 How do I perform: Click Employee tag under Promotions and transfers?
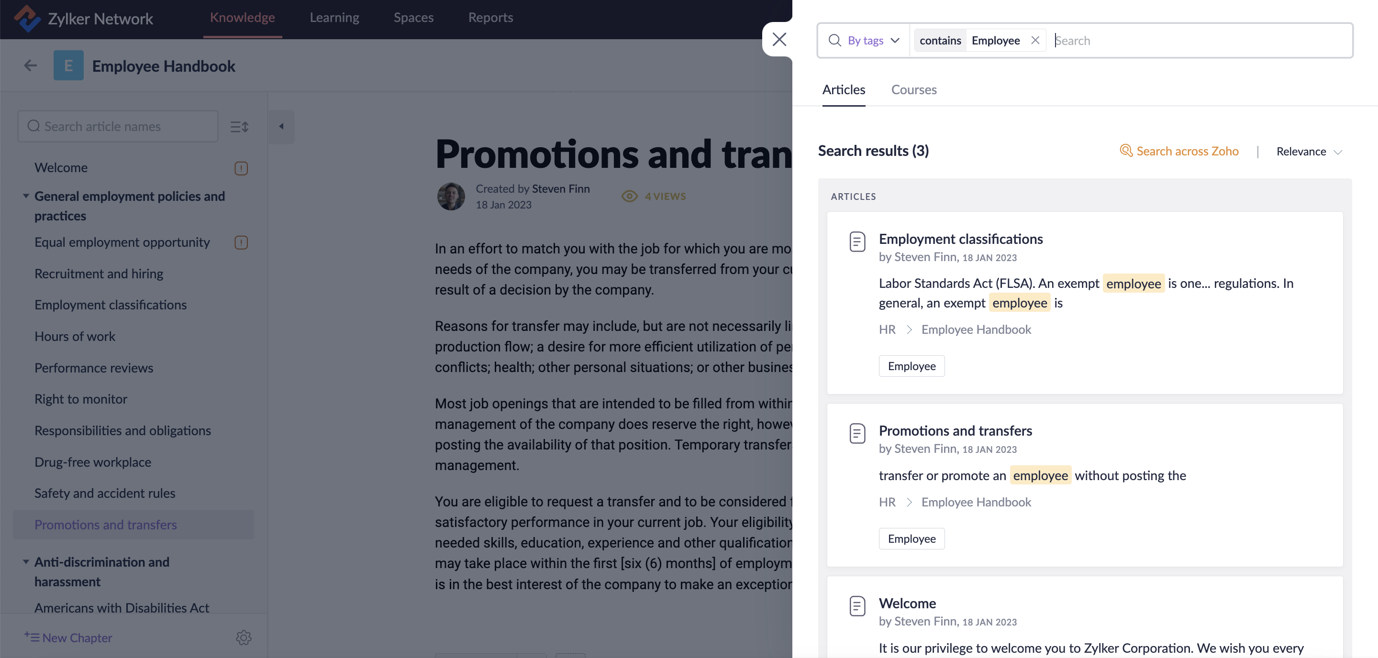point(911,539)
